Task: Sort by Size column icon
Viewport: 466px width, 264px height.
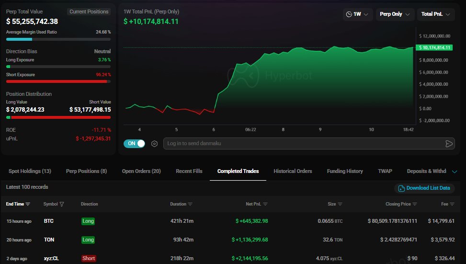Action: tap(340, 204)
